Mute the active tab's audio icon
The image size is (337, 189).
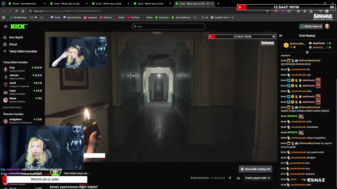[208, 4]
